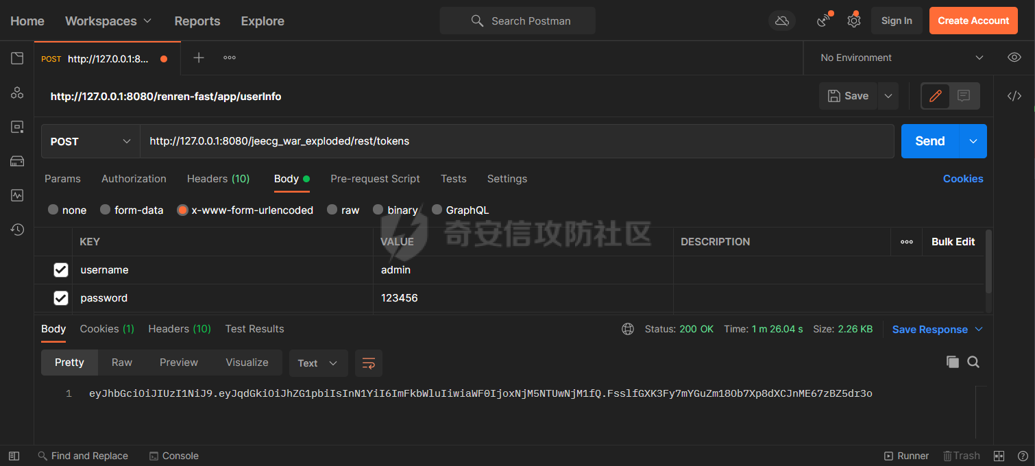Uncheck the username parameter checkbox

click(x=61, y=270)
